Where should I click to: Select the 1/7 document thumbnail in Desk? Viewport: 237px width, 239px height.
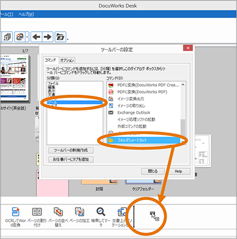[15, 78]
